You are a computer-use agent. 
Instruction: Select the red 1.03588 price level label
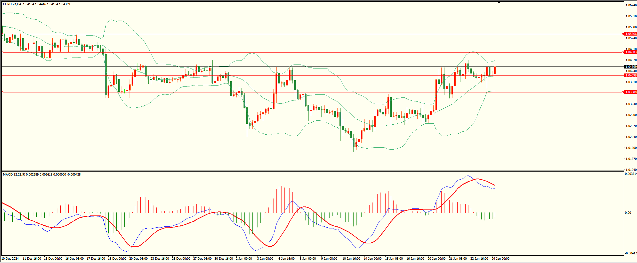tap(631, 92)
